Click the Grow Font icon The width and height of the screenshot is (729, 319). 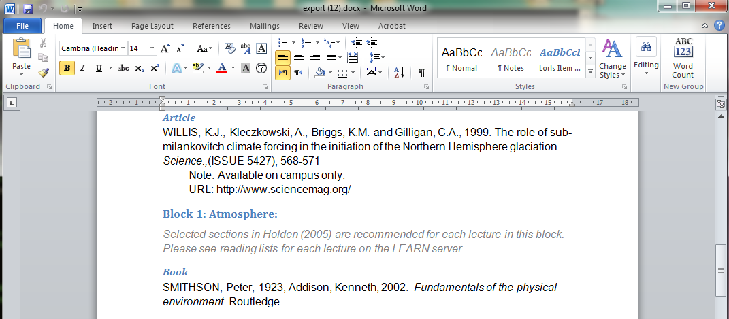coord(165,49)
